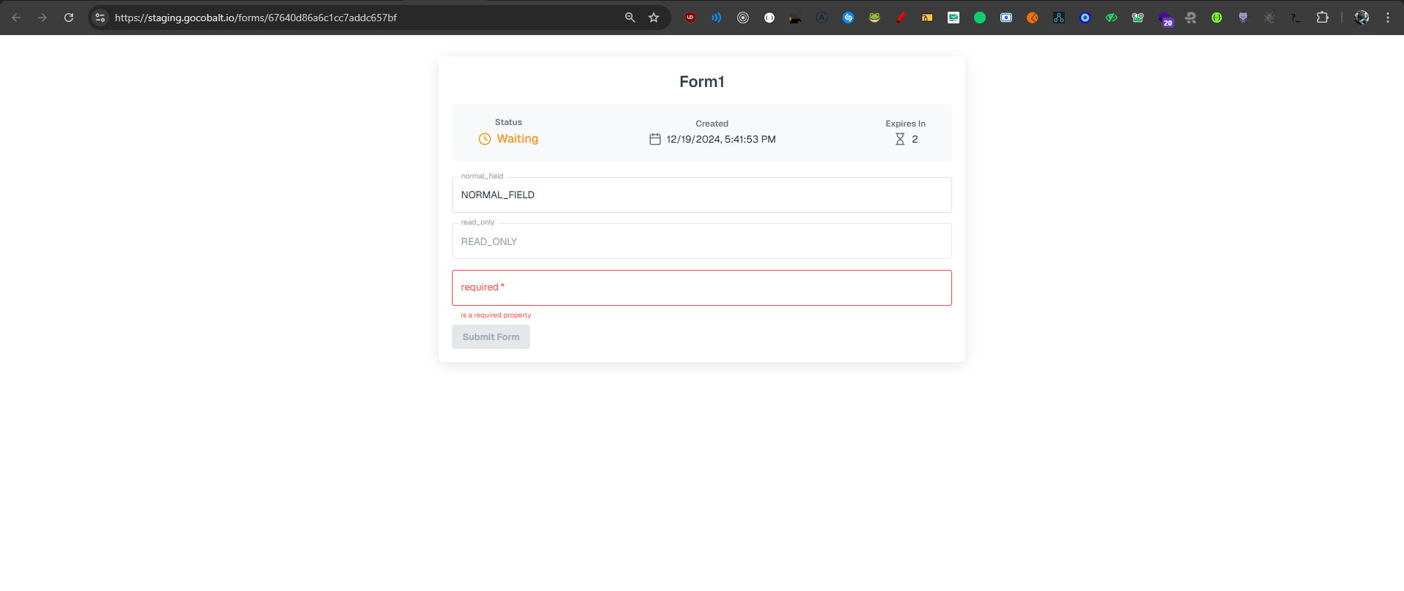1404x591 pixels.
Task: Click the blue screen-capture extension icon
Action: [x=1006, y=18]
